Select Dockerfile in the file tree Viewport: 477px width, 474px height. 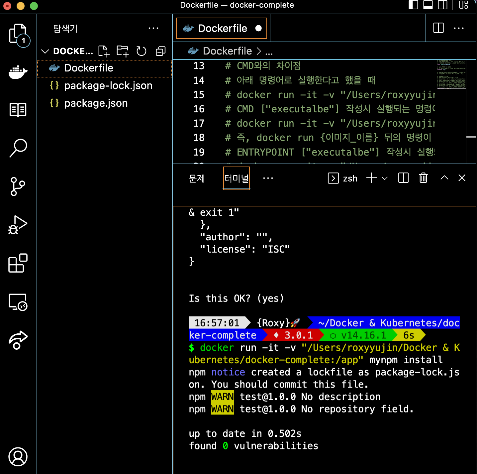pyautogui.click(x=105, y=68)
